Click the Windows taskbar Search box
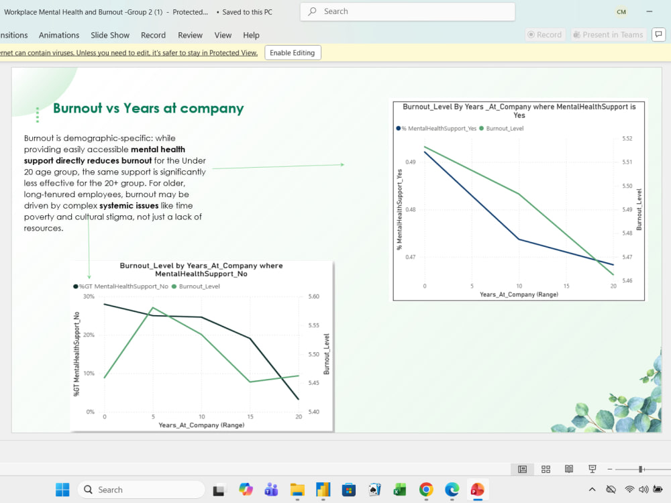The height and width of the screenshot is (503, 671). (x=141, y=490)
